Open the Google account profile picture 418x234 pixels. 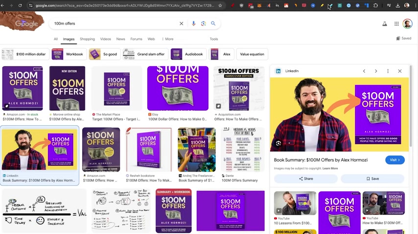tap(407, 23)
